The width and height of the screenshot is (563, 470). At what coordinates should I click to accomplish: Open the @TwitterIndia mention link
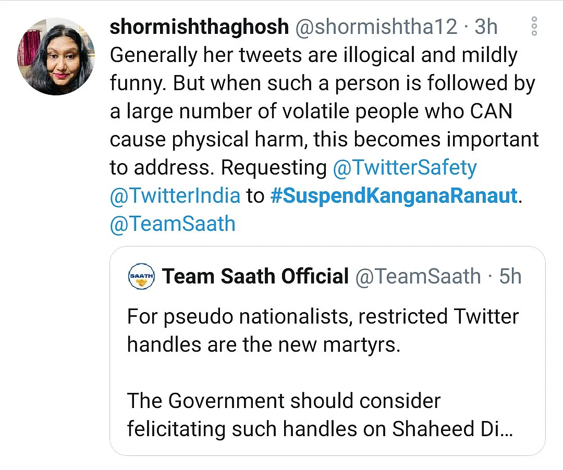coord(175,195)
